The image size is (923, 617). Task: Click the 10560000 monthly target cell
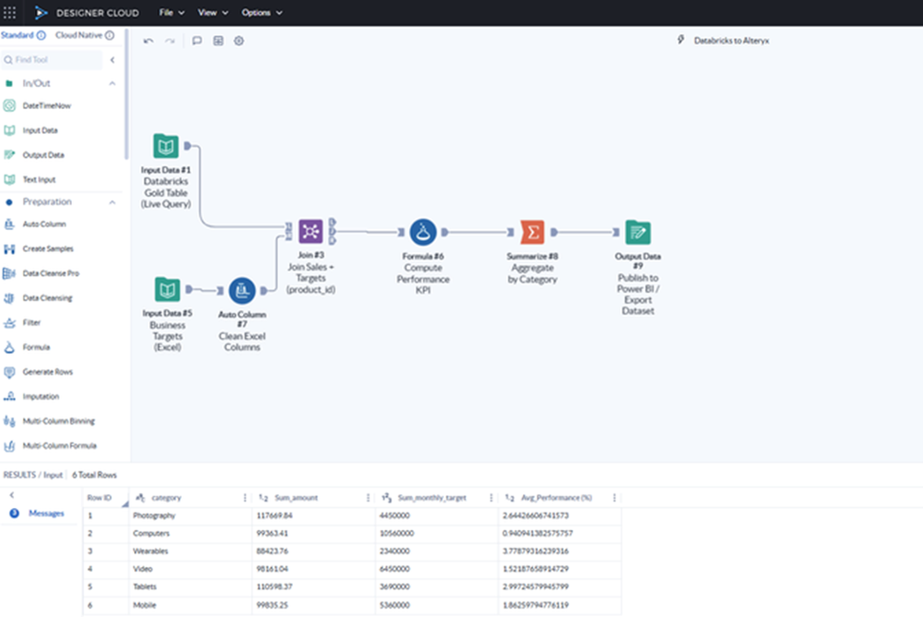[x=437, y=533]
